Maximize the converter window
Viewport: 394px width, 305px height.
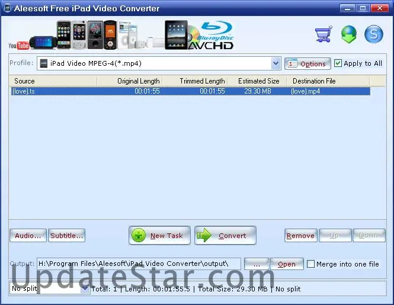363,8
